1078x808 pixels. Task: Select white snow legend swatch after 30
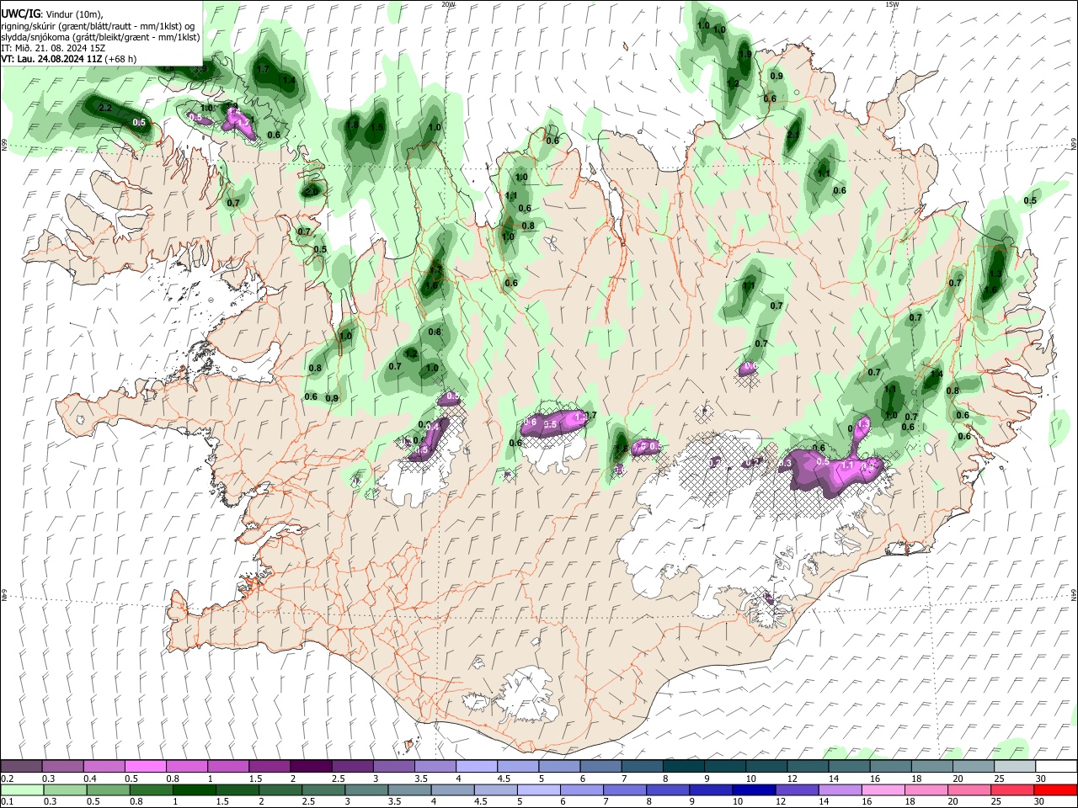1056,767
